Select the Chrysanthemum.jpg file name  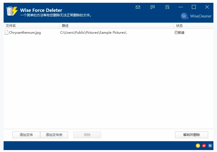(25, 33)
